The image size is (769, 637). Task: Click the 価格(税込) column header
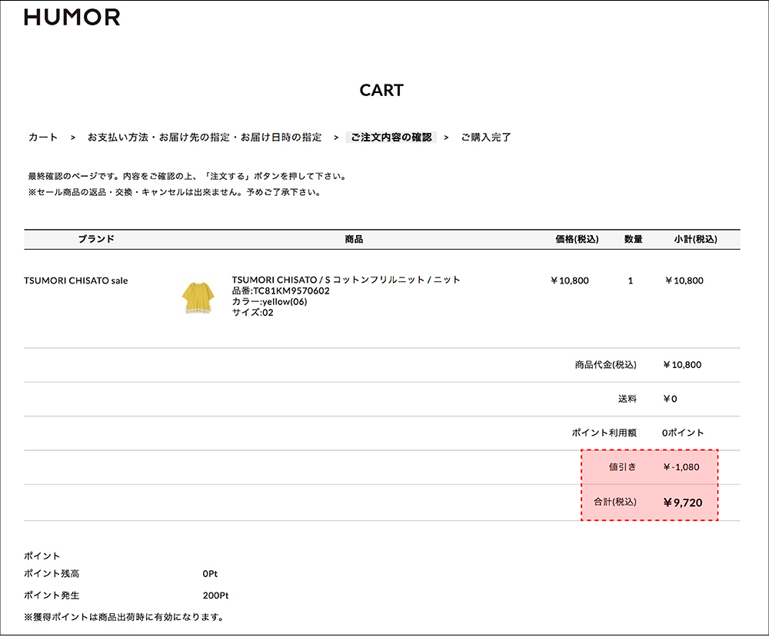tap(577, 239)
